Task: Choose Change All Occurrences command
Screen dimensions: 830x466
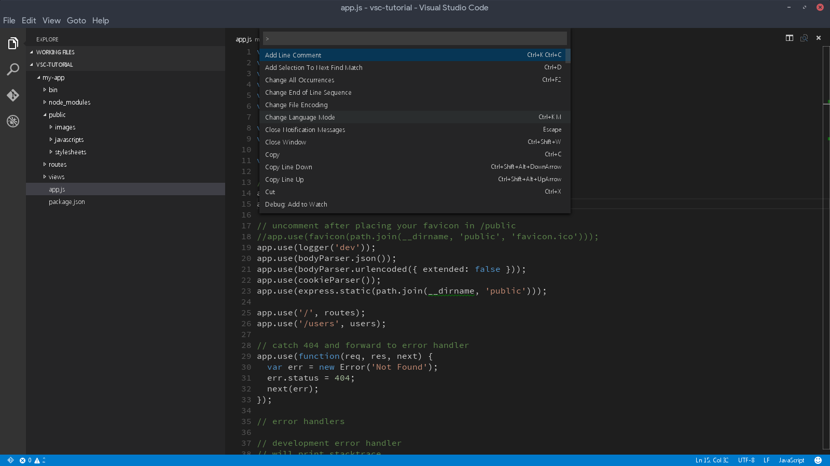Action: pos(412,80)
